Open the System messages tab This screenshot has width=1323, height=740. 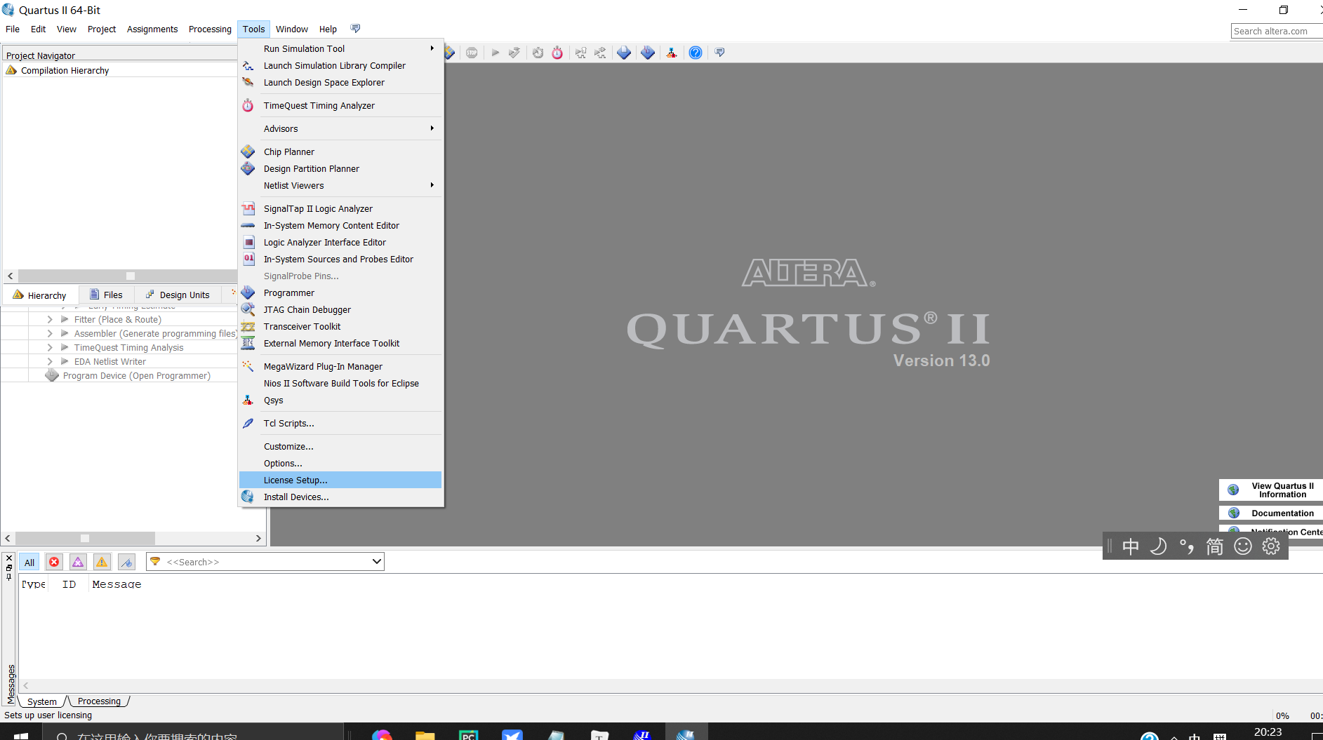point(42,701)
